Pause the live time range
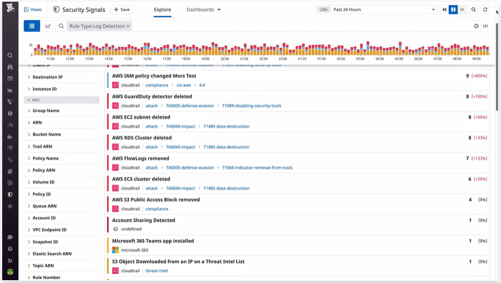Image resolution: width=501 pixels, height=283 pixels. coord(453,9)
